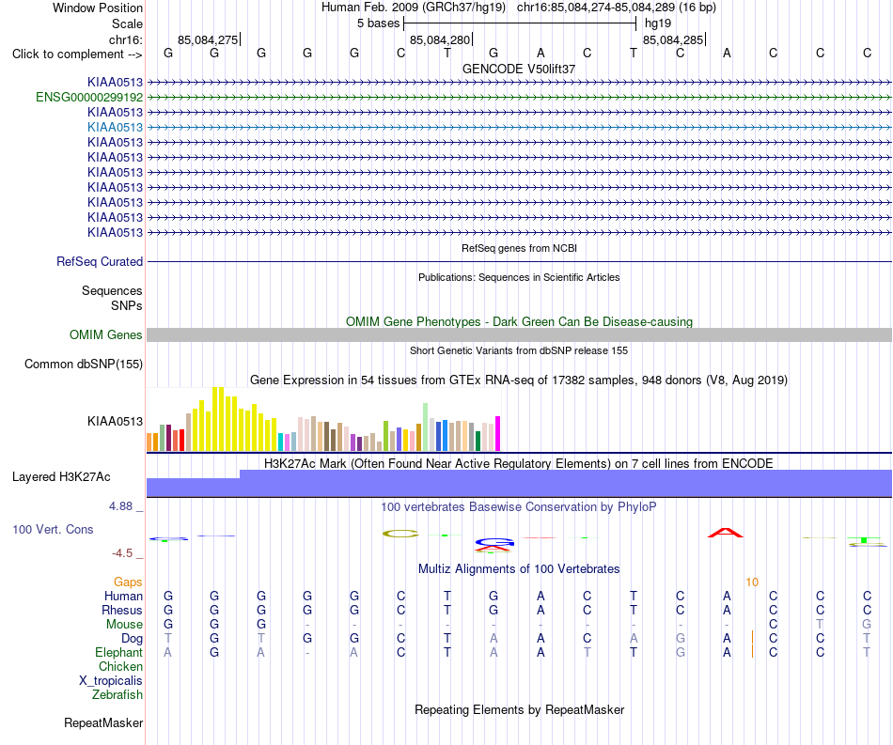Click the KIAA0513 label beside the expression chart
The height and width of the screenshot is (745, 893).
point(115,421)
